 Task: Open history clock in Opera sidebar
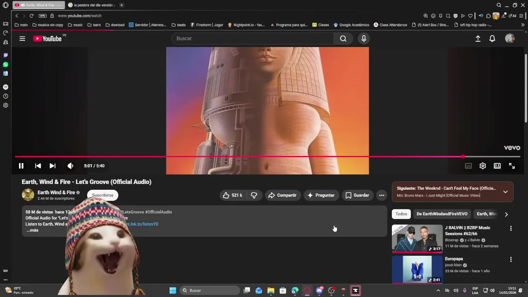click(5, 96)
